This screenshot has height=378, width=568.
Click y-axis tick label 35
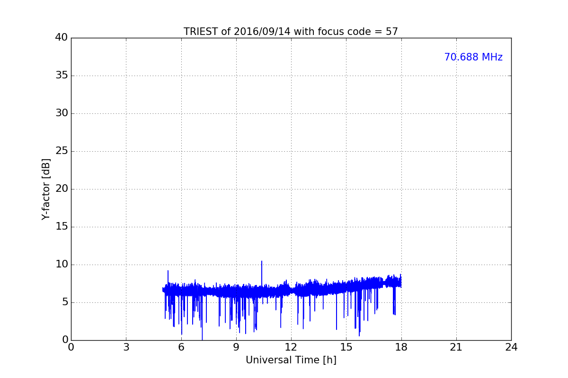[x=62, y=75]
